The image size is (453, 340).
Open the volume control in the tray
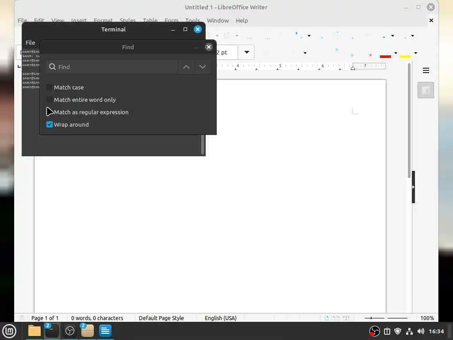(x=421, y=331)
